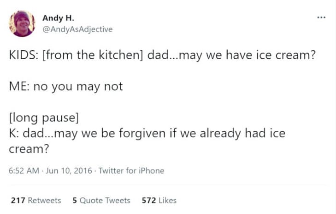Click the tweet line starting with KIDS:
Screen dimensions: 336x214
[162, 55]
